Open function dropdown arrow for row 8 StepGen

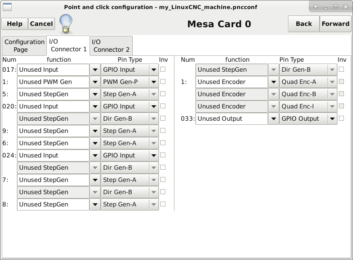pyautogui.click(x=95, y=205)
